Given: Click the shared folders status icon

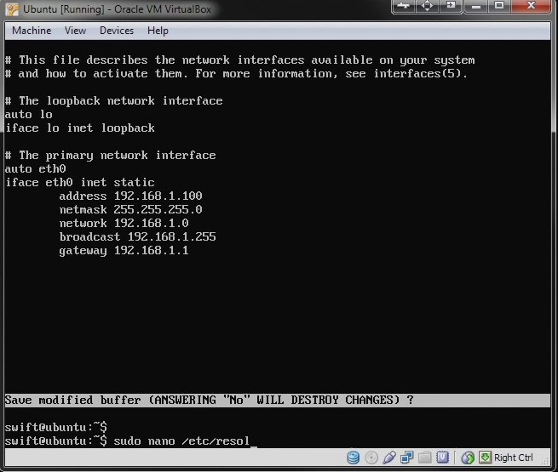Looking at the screenshot, I should click(x=424, y=458).
